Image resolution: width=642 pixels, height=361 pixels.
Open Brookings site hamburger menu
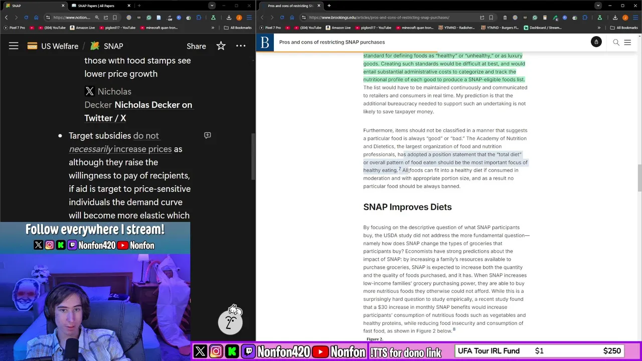click(627, 42)
